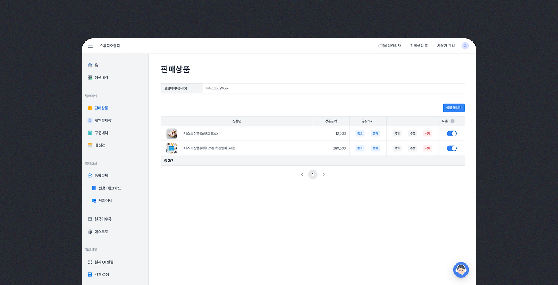Click 링크 share button for 도넛츠 1box
Viewport: 558px width, 285px height.
click(360, 134)
